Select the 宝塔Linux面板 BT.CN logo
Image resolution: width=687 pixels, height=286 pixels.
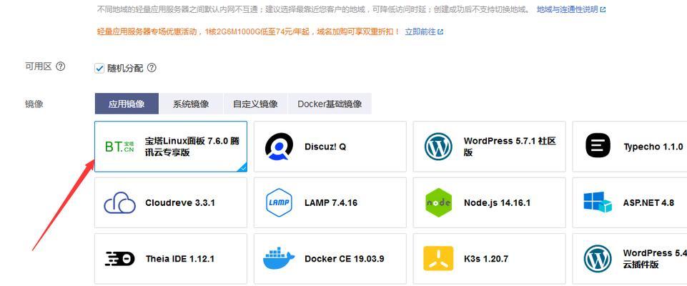(119, 147)
